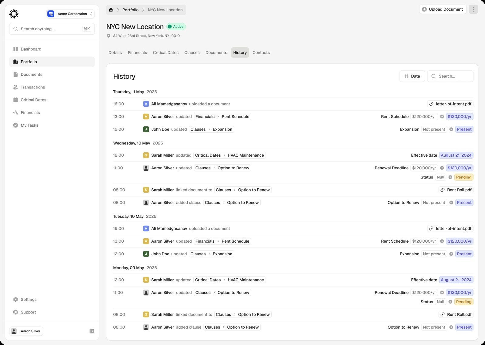Screen dimensions: 485x345
Task: Click the History search field
Action: point(450,76)
